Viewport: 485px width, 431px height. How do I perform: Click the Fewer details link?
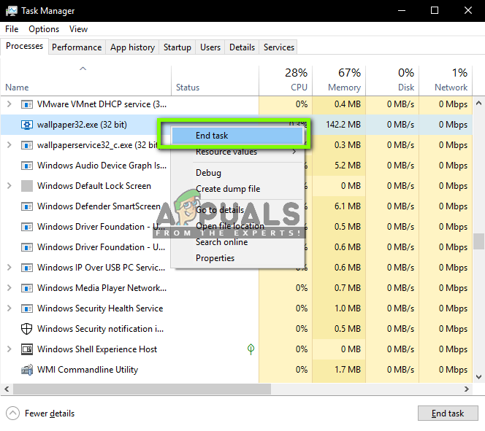pos(50,413)
